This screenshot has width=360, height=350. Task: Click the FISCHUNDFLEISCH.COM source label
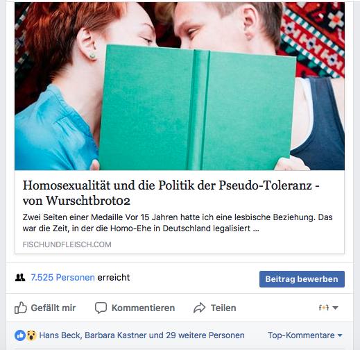tap(67, 244)
